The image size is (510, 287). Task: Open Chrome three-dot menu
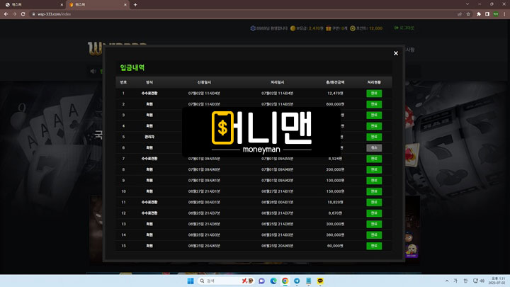(504, 14)
